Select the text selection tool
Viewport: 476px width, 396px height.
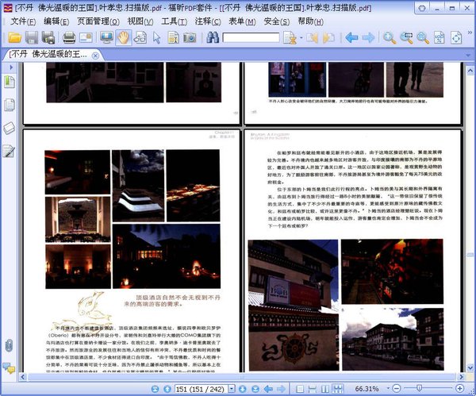tap(173, 37)
